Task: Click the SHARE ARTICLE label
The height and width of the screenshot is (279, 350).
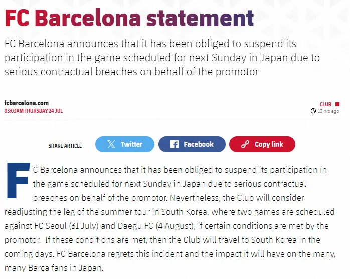Action: (x=65, y=146)
